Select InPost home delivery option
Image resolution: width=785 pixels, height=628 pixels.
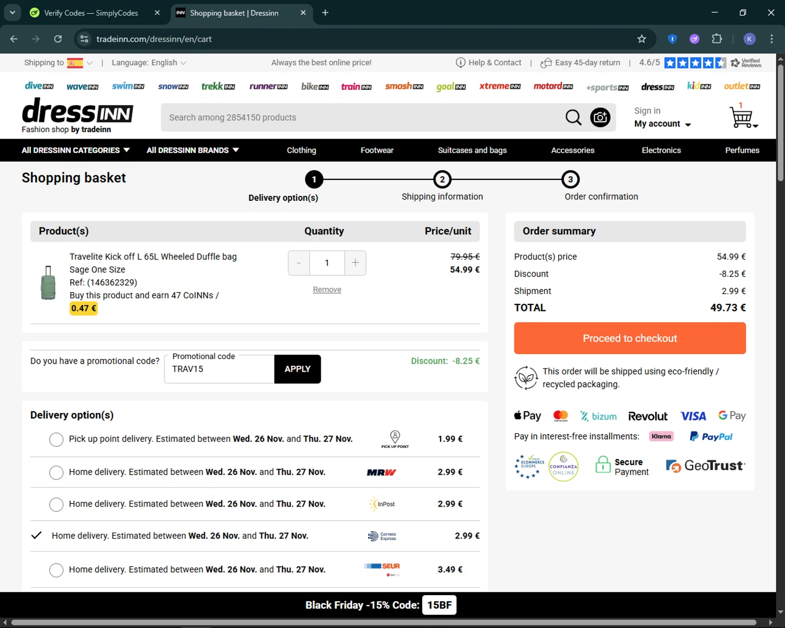click(56, 504)
